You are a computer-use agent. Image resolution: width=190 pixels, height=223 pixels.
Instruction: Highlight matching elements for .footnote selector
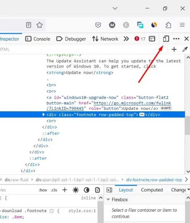click(x=51, y=211)
